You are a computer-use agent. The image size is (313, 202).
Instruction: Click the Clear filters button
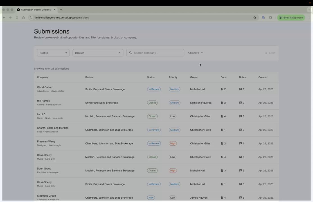point(270,53)
